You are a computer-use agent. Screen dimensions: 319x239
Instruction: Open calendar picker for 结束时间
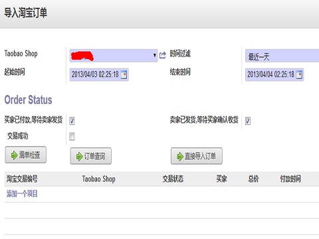299,74
